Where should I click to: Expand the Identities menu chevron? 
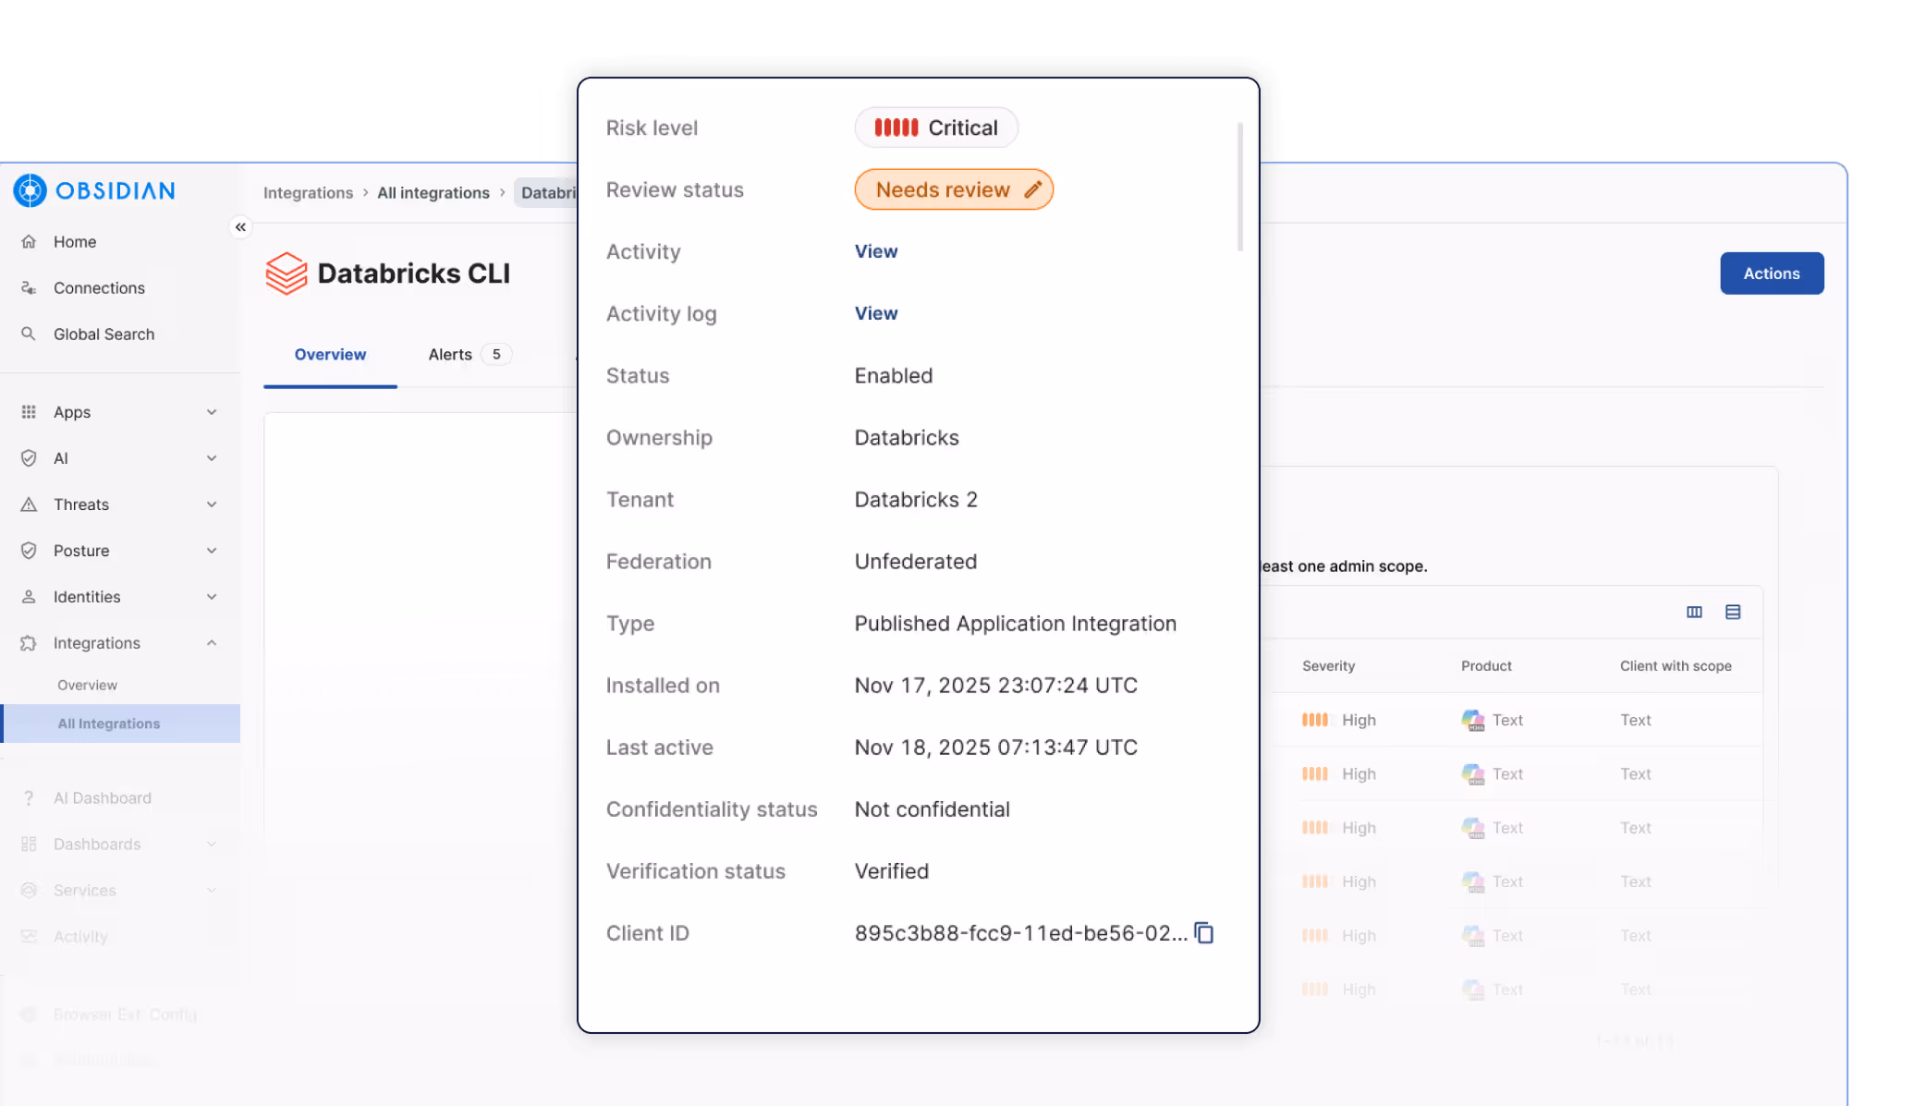(x=212, y=597)
